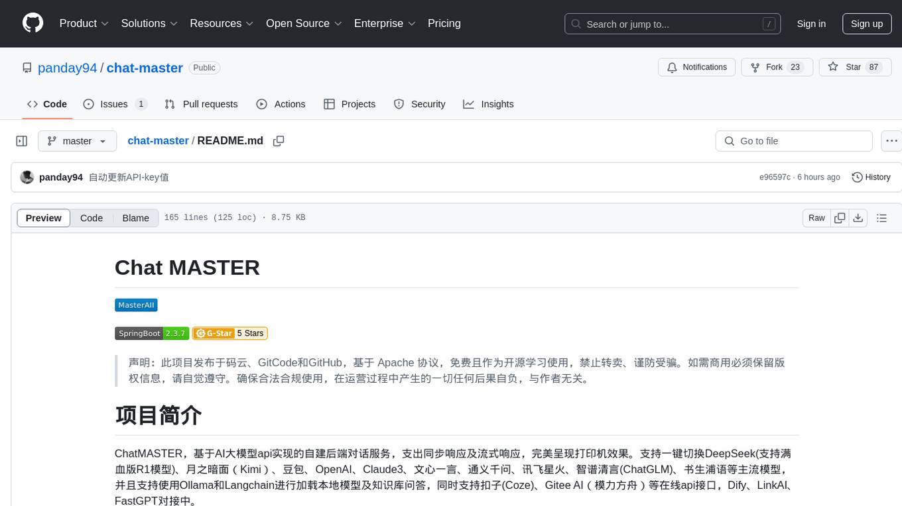Click the 项目简介 heading
The height and width of the screenshot is (506, 902).
coord(158,415)
